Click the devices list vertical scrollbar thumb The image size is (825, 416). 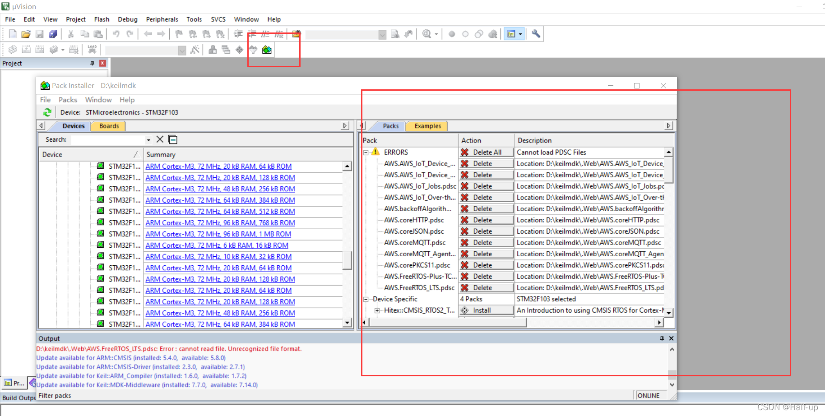(x=347, y=260)
